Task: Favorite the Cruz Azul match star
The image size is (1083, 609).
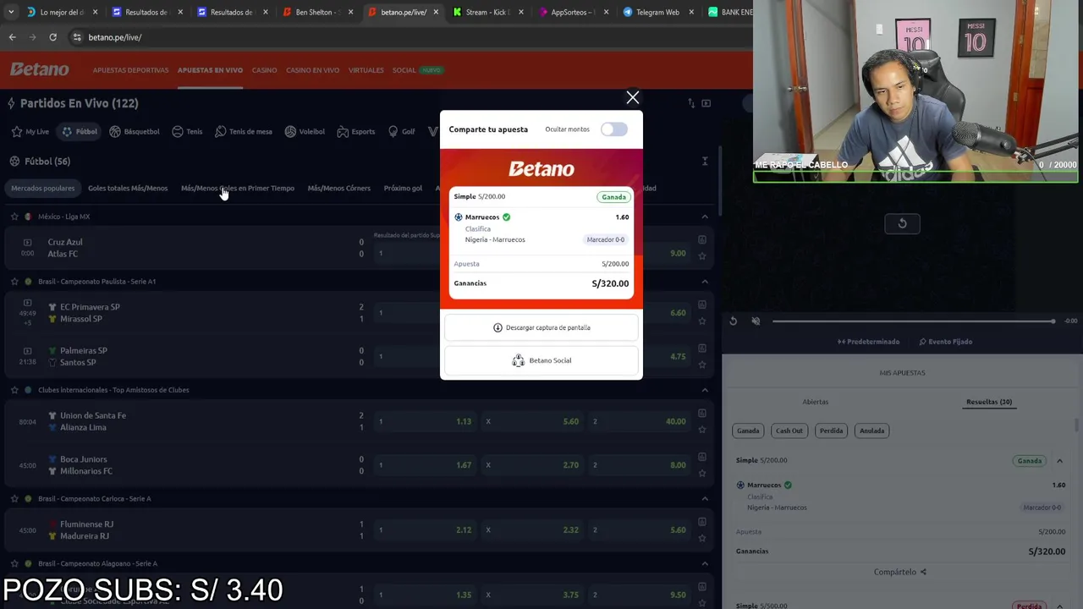Action: (x=702, y=255)
